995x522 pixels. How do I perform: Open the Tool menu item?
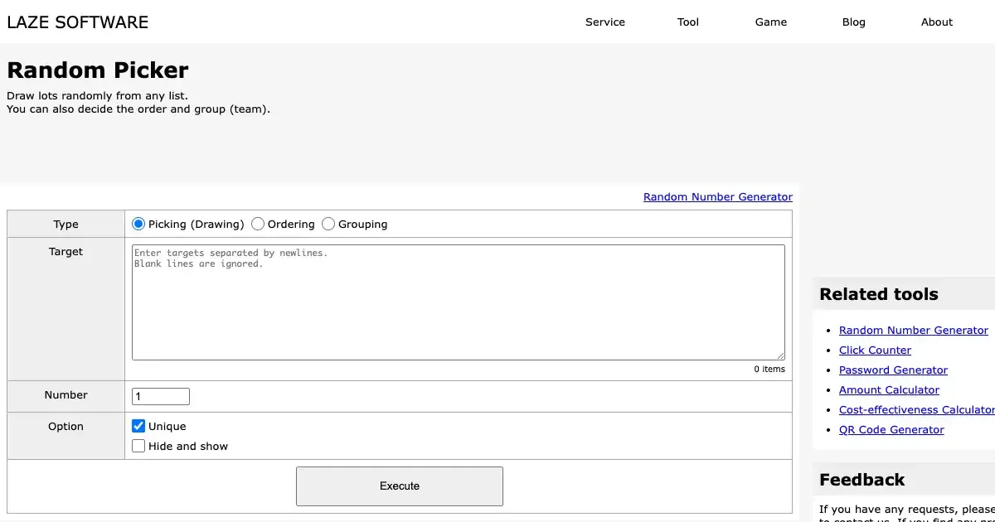click(x=687, y=22)
